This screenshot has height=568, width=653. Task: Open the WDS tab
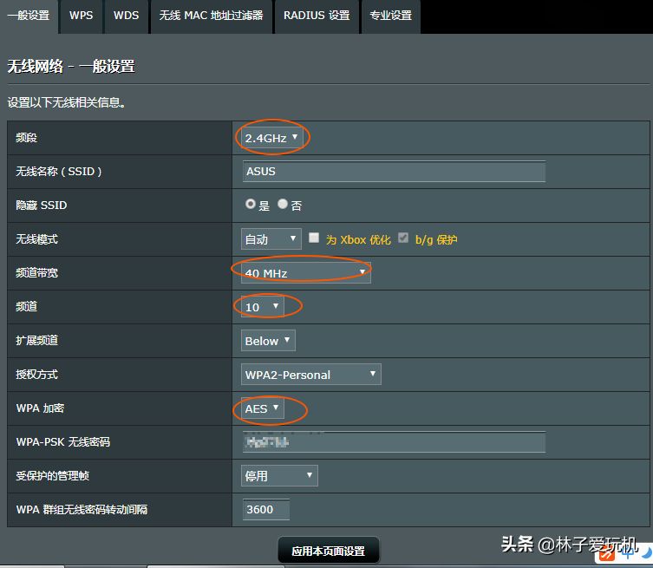tap(127, 16)
